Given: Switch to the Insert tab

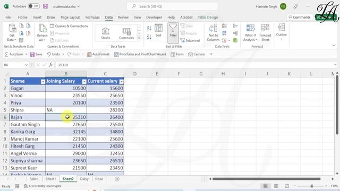Looking at the screenshot, I should pos(37,18).
